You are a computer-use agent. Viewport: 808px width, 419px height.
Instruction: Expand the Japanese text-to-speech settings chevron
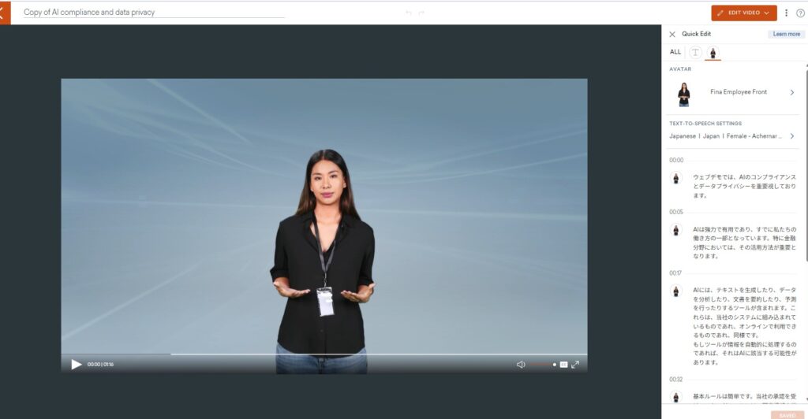[x=792, y=136]
